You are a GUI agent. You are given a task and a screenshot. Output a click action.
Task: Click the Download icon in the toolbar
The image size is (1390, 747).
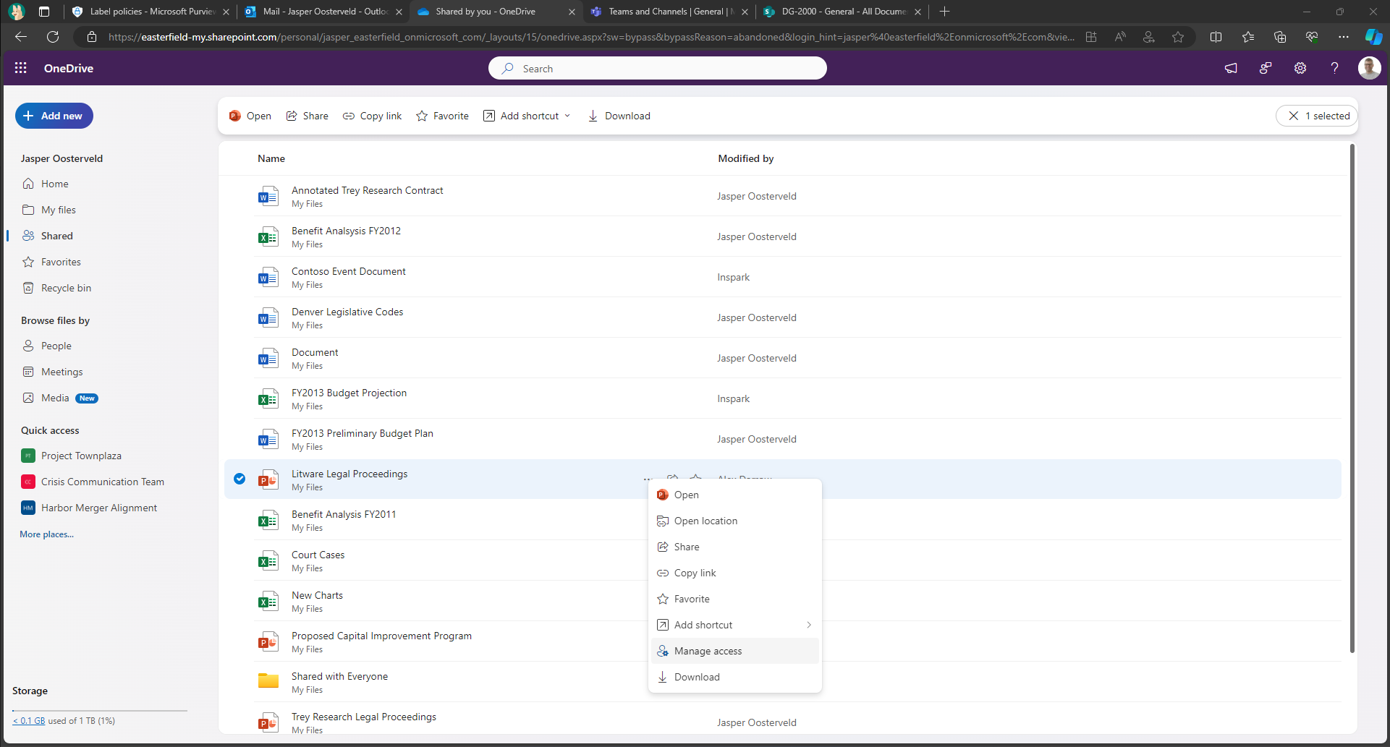click(593, 116)
